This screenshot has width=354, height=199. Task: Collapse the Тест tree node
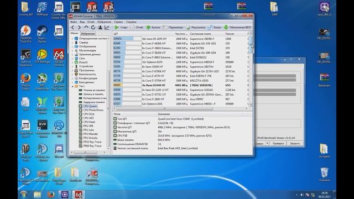coord(72,86)
